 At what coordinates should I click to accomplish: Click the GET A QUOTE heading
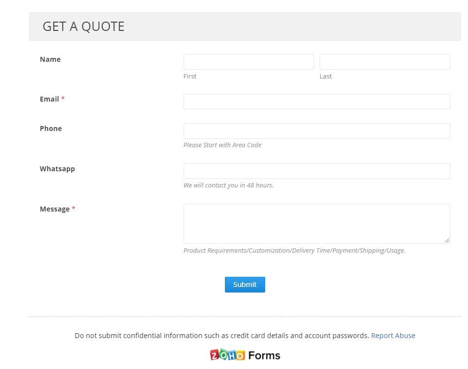click(83, 26)
